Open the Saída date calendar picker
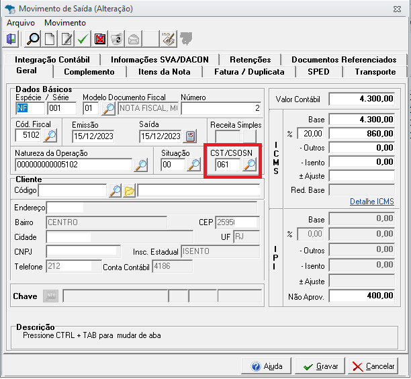 coord(190,136)
